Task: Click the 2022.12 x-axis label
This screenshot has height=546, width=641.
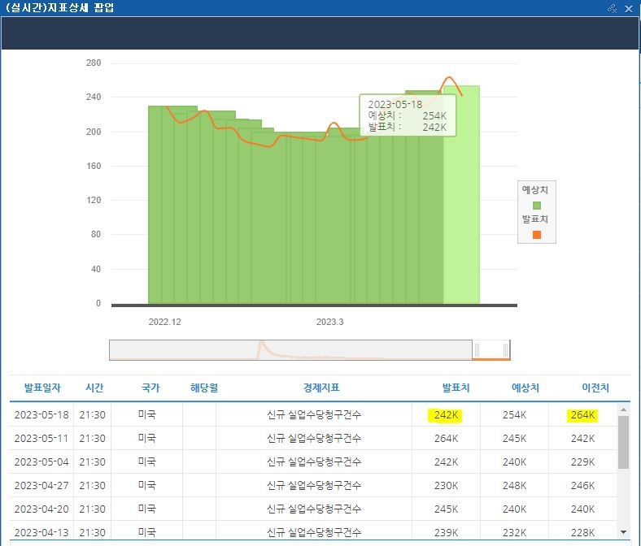Action: coord(164,322)
